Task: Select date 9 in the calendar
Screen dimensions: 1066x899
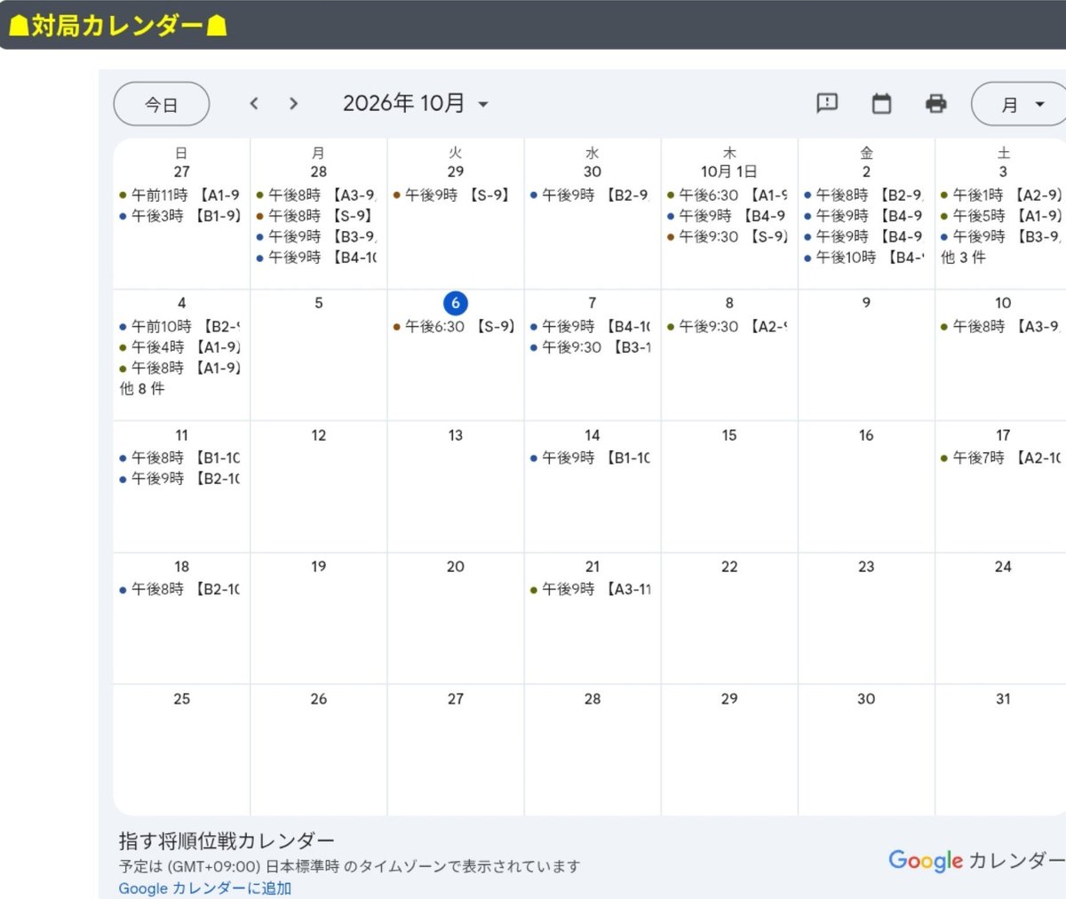Action: coord(866,303)
